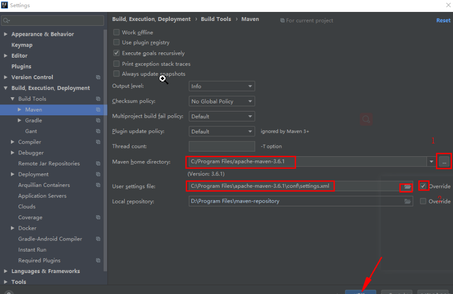Open Coverage settings

[30, 217]
